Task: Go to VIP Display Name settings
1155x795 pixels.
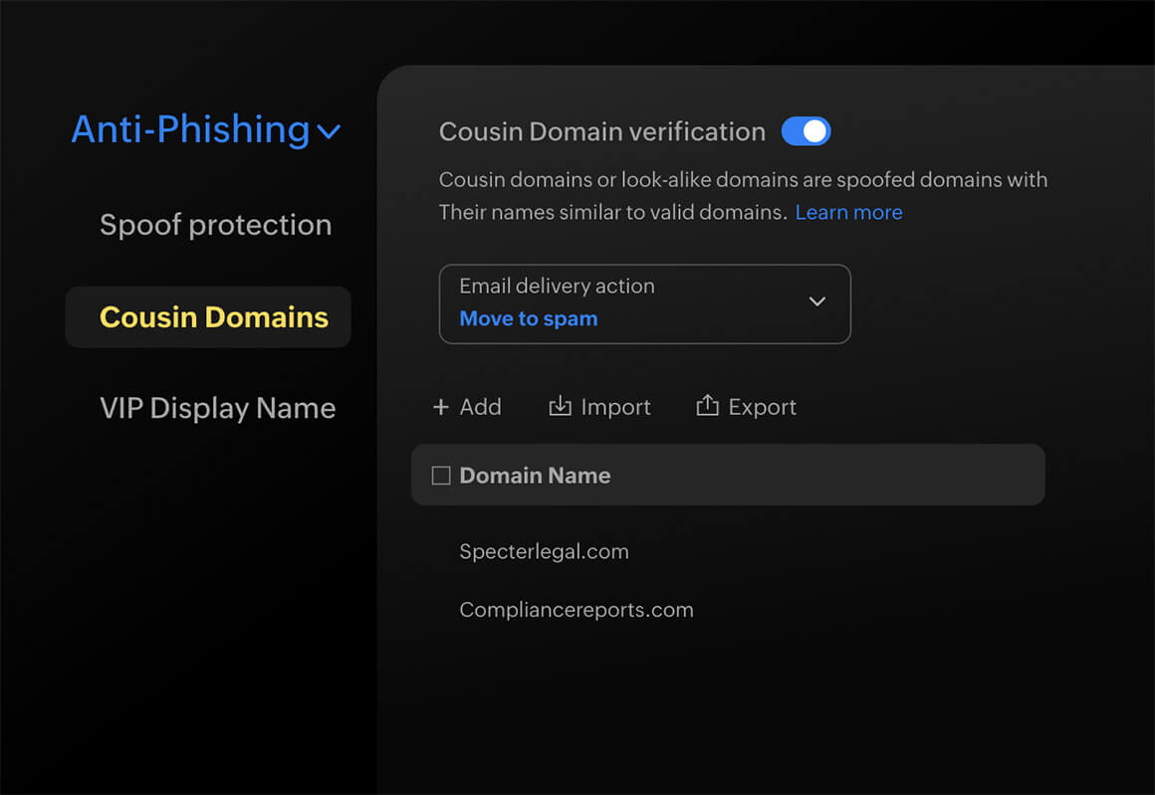Action: point(217,408)
